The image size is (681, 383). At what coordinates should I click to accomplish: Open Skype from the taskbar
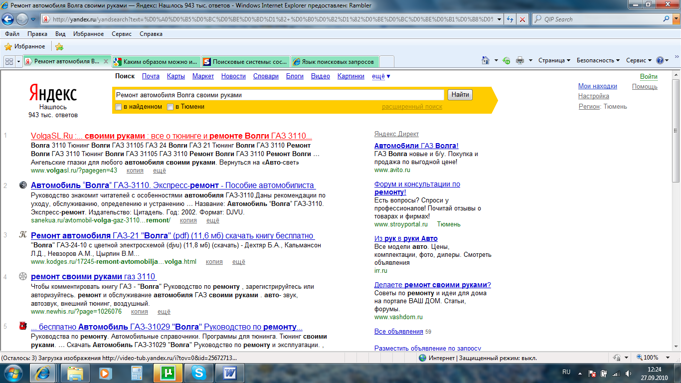(199, 373)
